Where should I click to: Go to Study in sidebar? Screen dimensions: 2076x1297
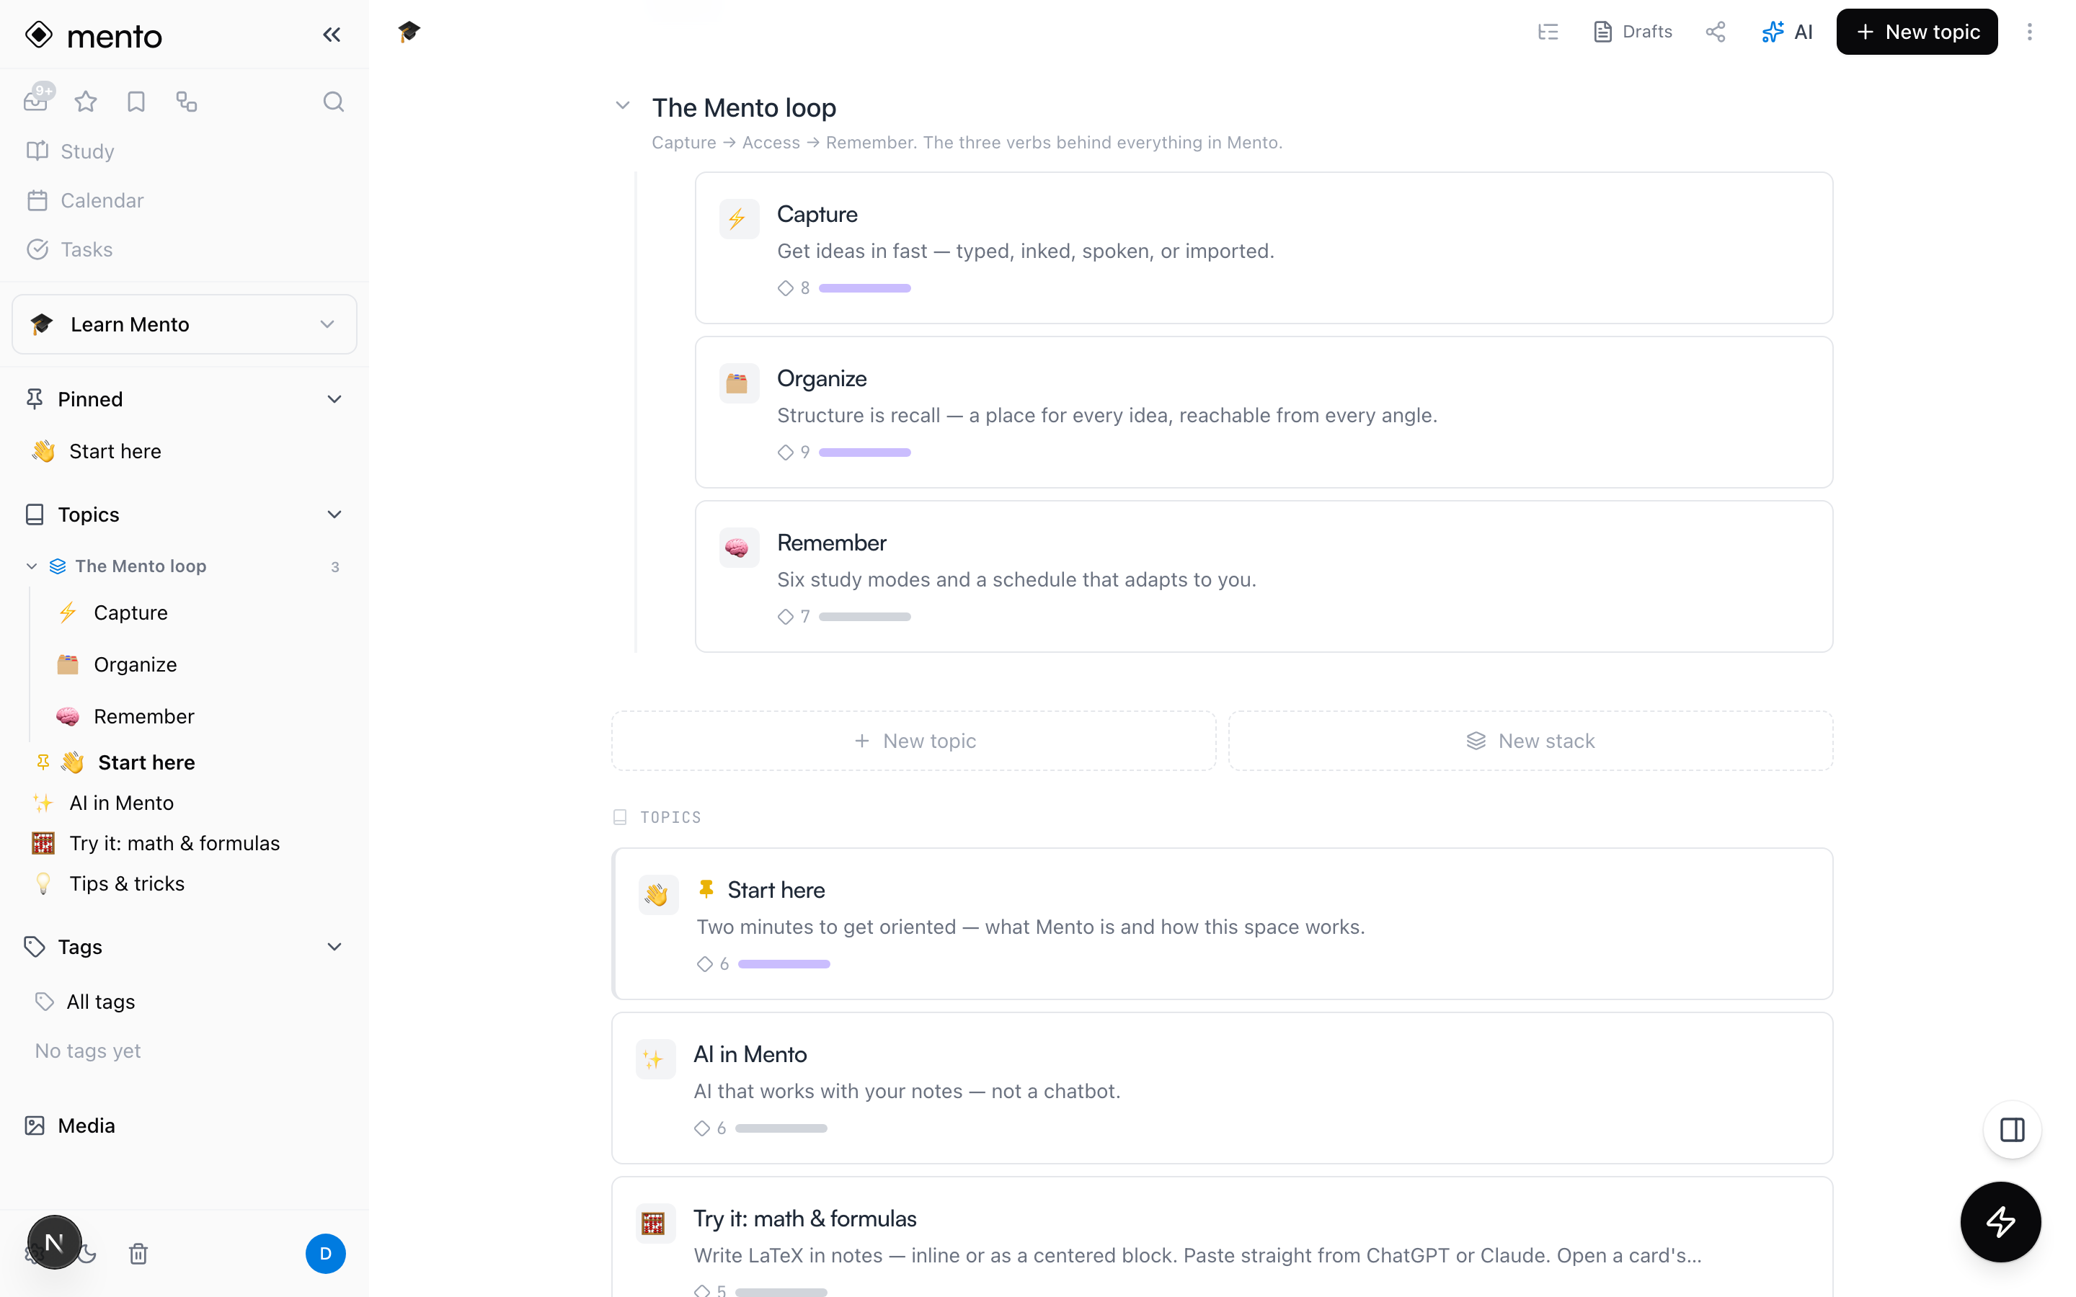(71, 151)
